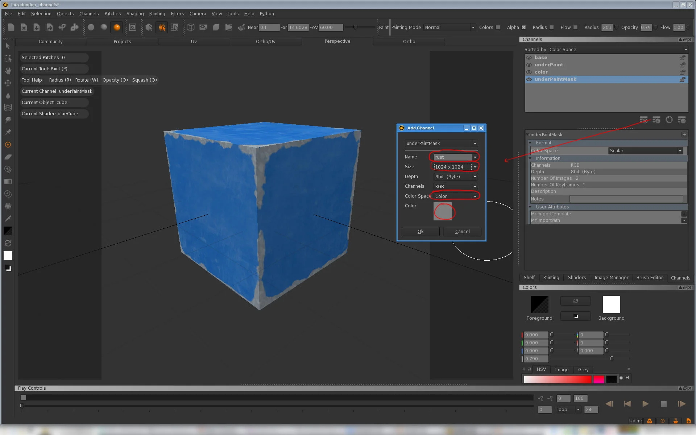Toggle visibility eye of base channel
696x435 pixels.
click(x=529, y=58)
